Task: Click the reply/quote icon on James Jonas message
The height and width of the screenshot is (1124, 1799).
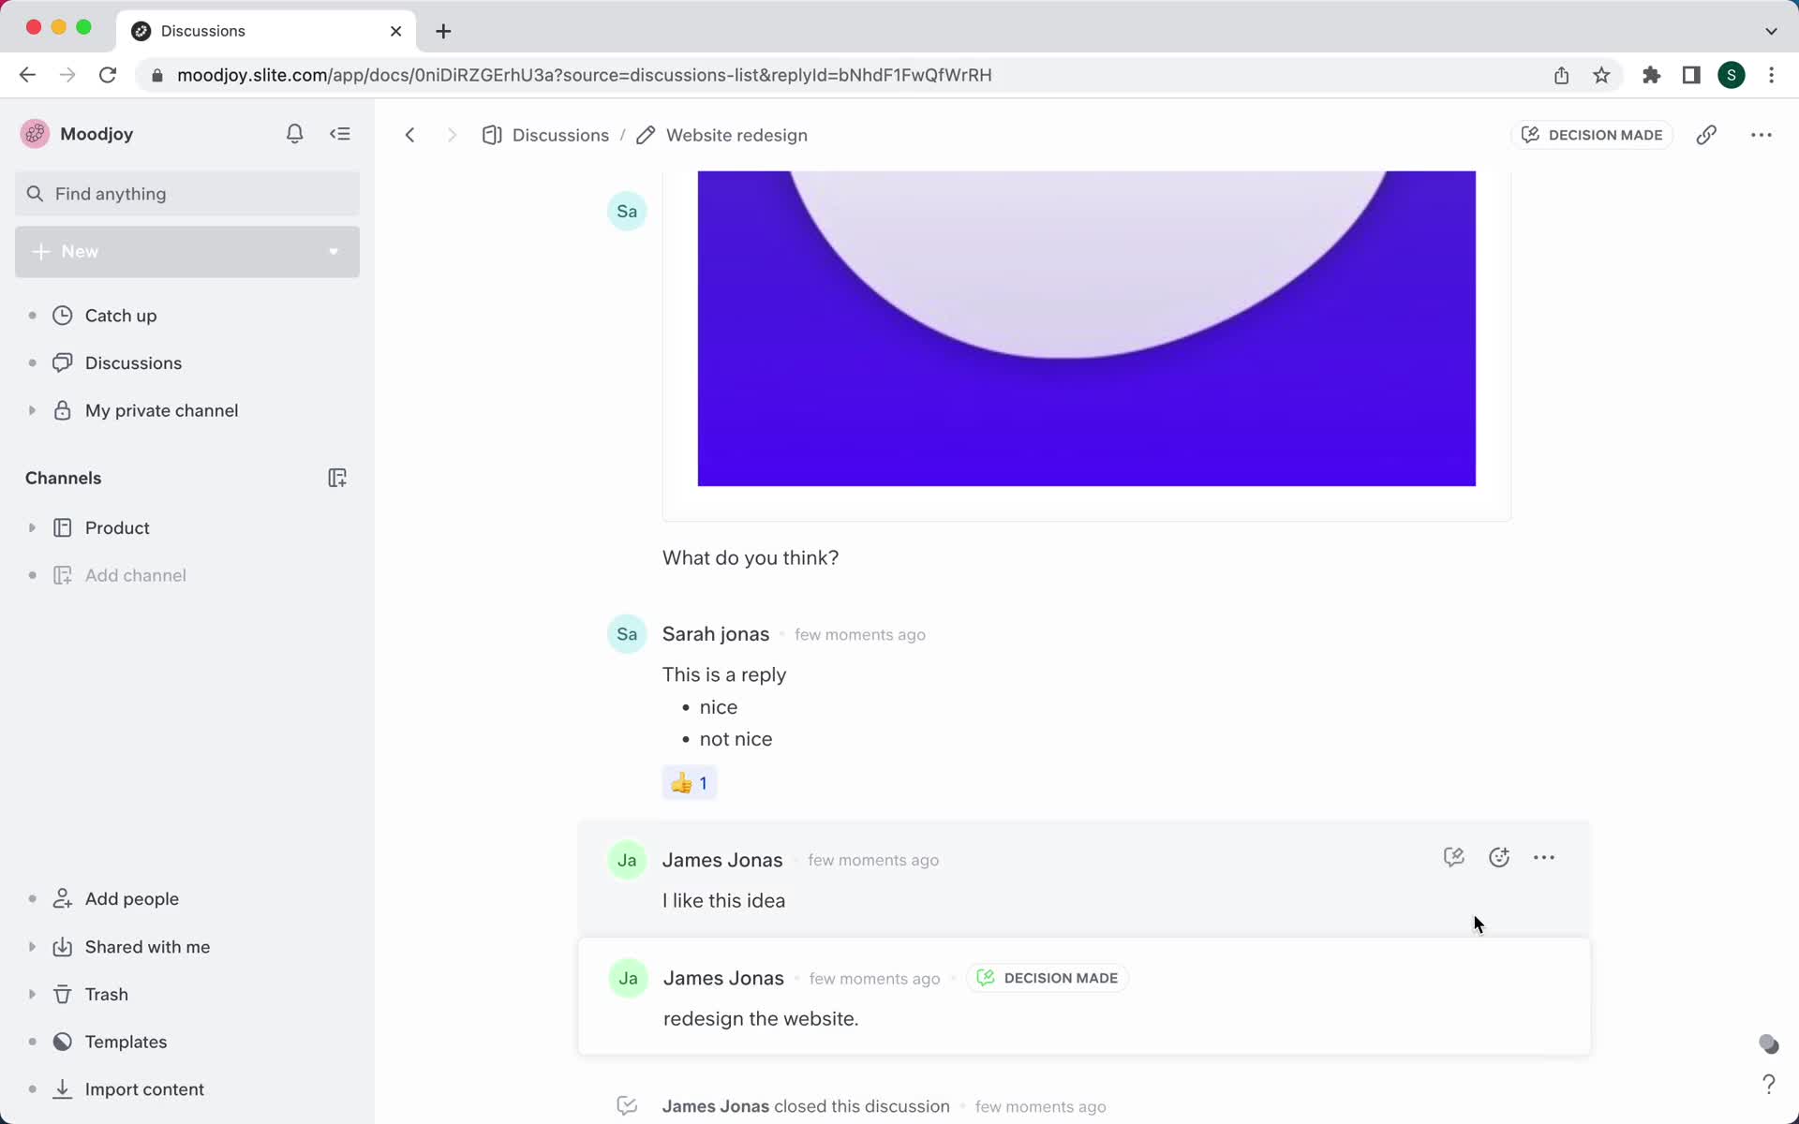Action: (1453, 857)
